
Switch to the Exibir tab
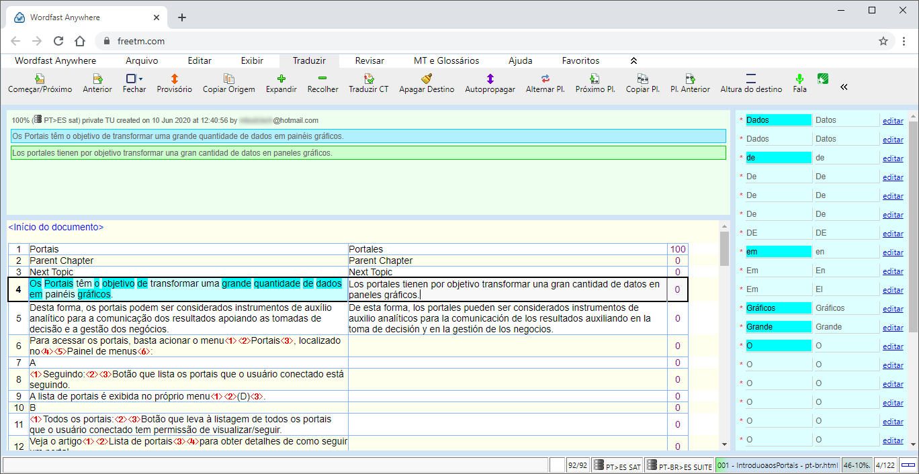[252, 60]
